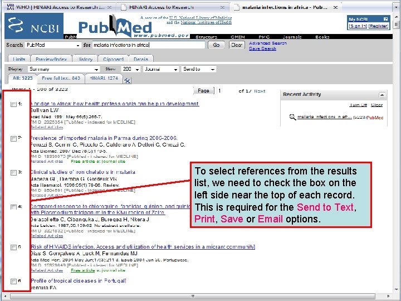Click the page number field
The width and height of the screenshot is (401, 301).
click(226, 91)
